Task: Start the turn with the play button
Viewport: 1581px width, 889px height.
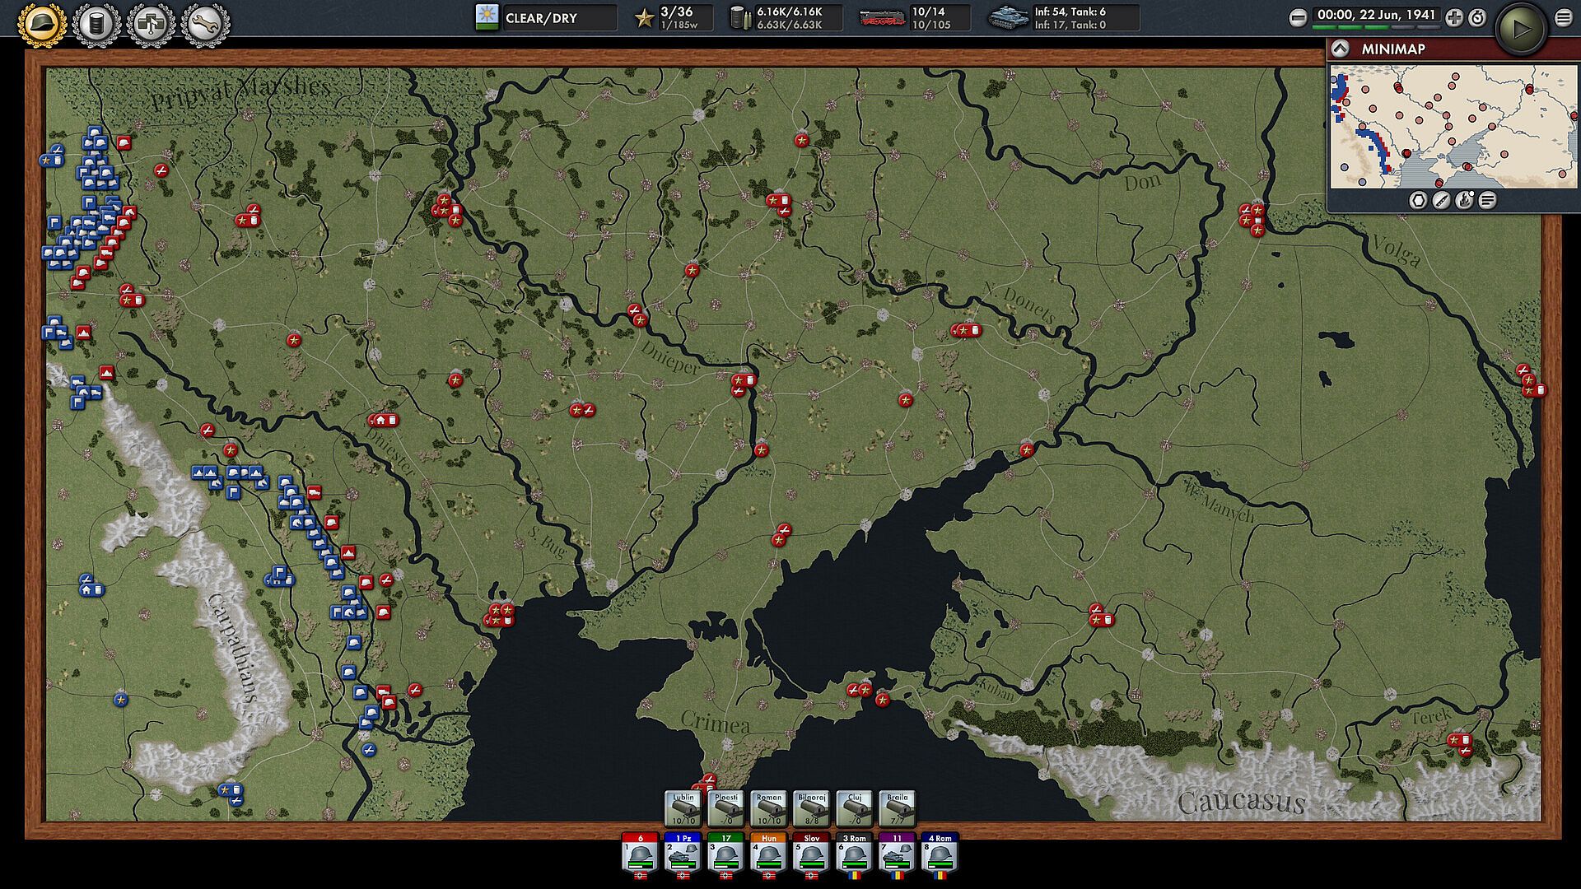Action: (x=1520, y=29)
